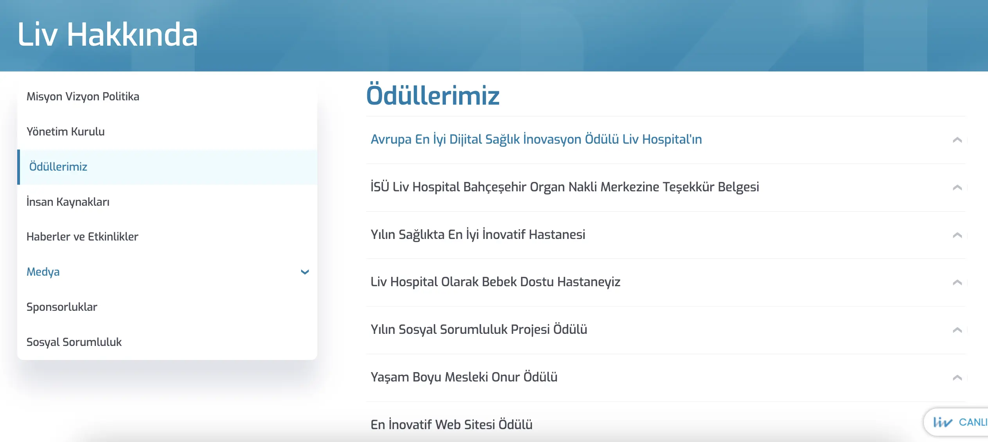This screenshot has height=442, width=988.
Task: Click İSÜ Liv Hospital Bahçeşehir Organ Nakli title
Action: pyautogui.click(x=565, y=187)
